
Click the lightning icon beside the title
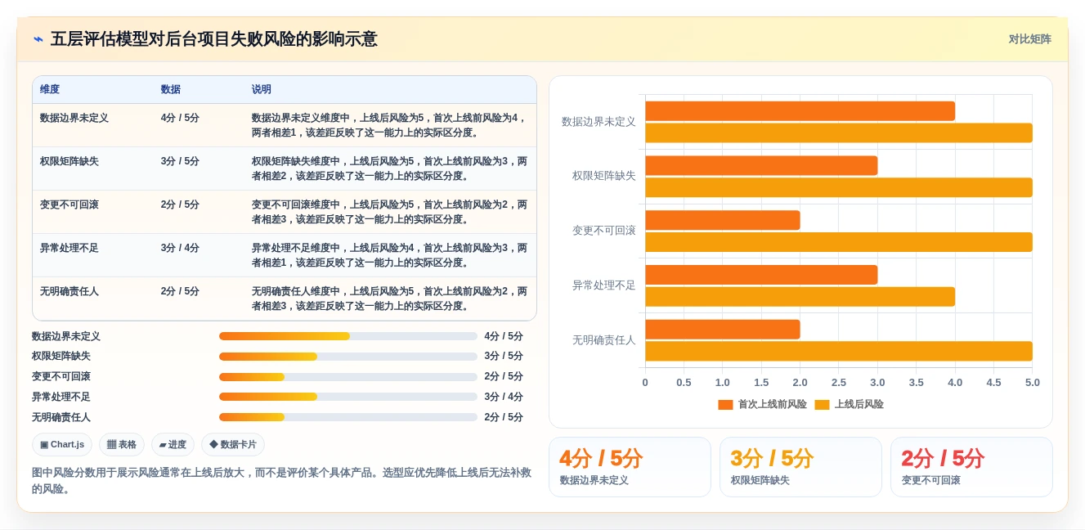(x=38, y=39)
